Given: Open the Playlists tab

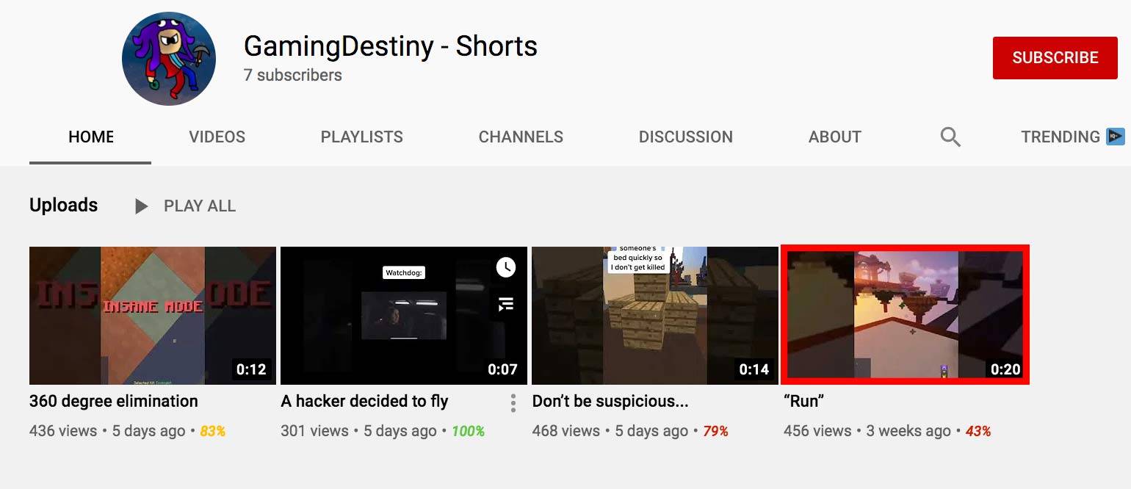Looking at the screenshot, I should tap(362, 137).
